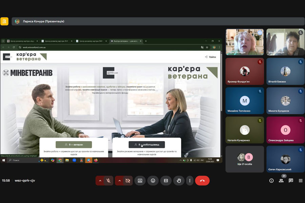
Task: Open a new browser tab with plus
Action: (x=146, y=41)
